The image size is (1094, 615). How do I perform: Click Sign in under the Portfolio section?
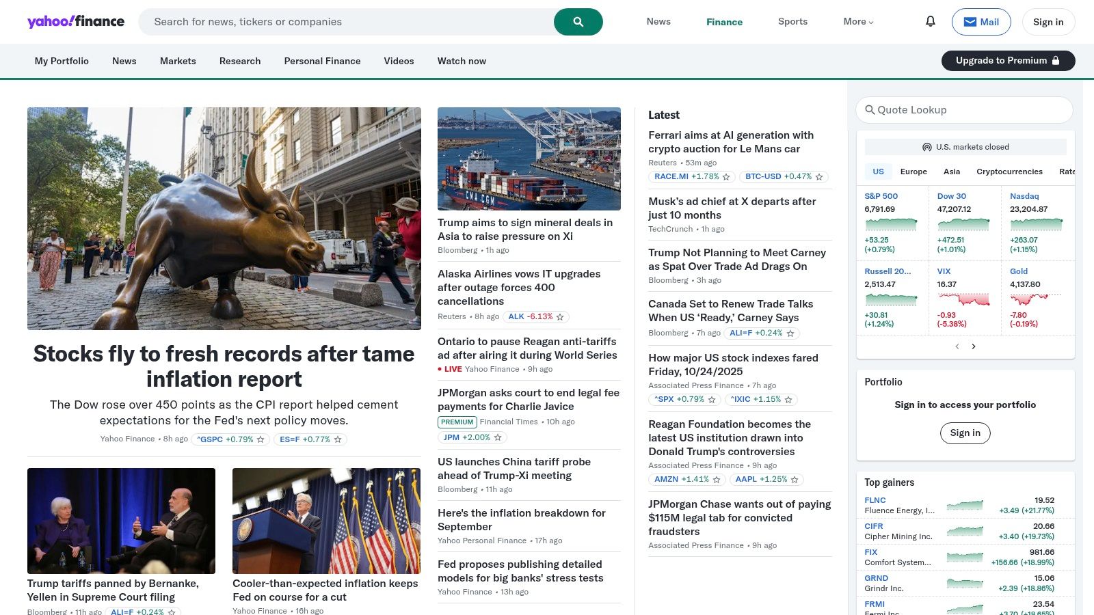(x=965, y=433)
